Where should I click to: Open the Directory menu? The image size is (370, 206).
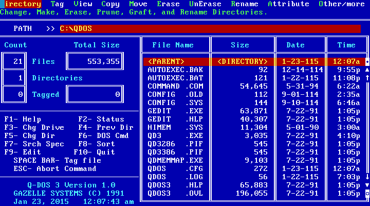(x=21, y=4)
